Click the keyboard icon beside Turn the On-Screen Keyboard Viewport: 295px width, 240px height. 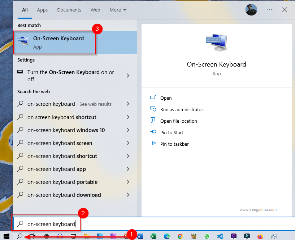click(x=20, y=72)
